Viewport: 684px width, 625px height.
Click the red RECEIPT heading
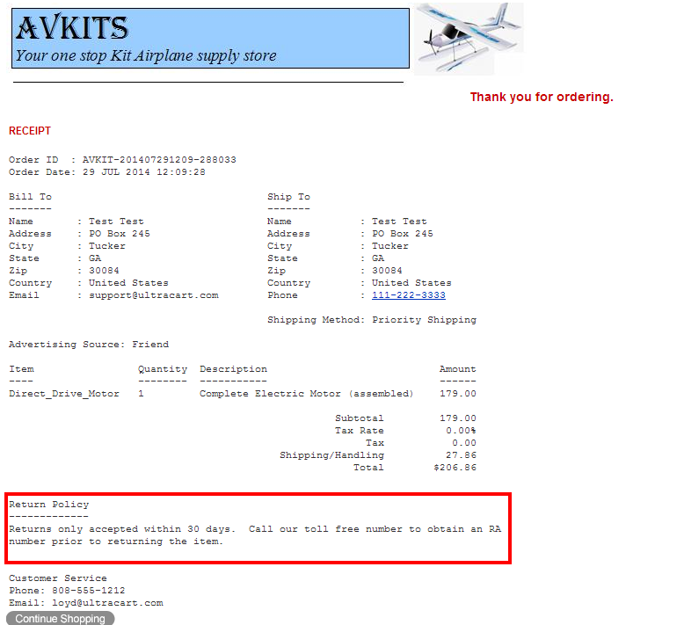pos(30,131)
